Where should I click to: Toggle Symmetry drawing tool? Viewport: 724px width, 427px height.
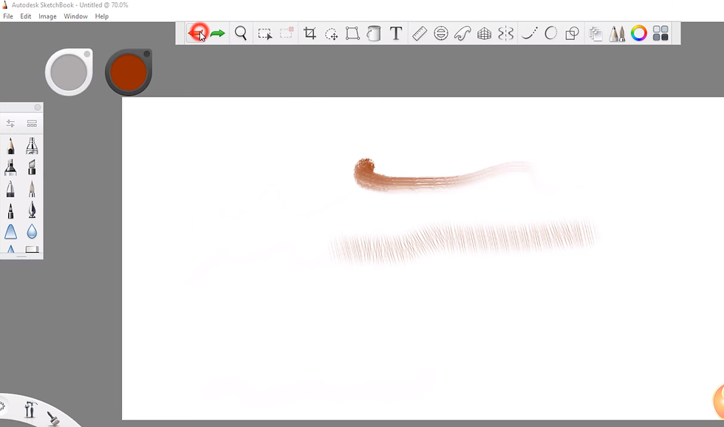[x=506, y=33]
